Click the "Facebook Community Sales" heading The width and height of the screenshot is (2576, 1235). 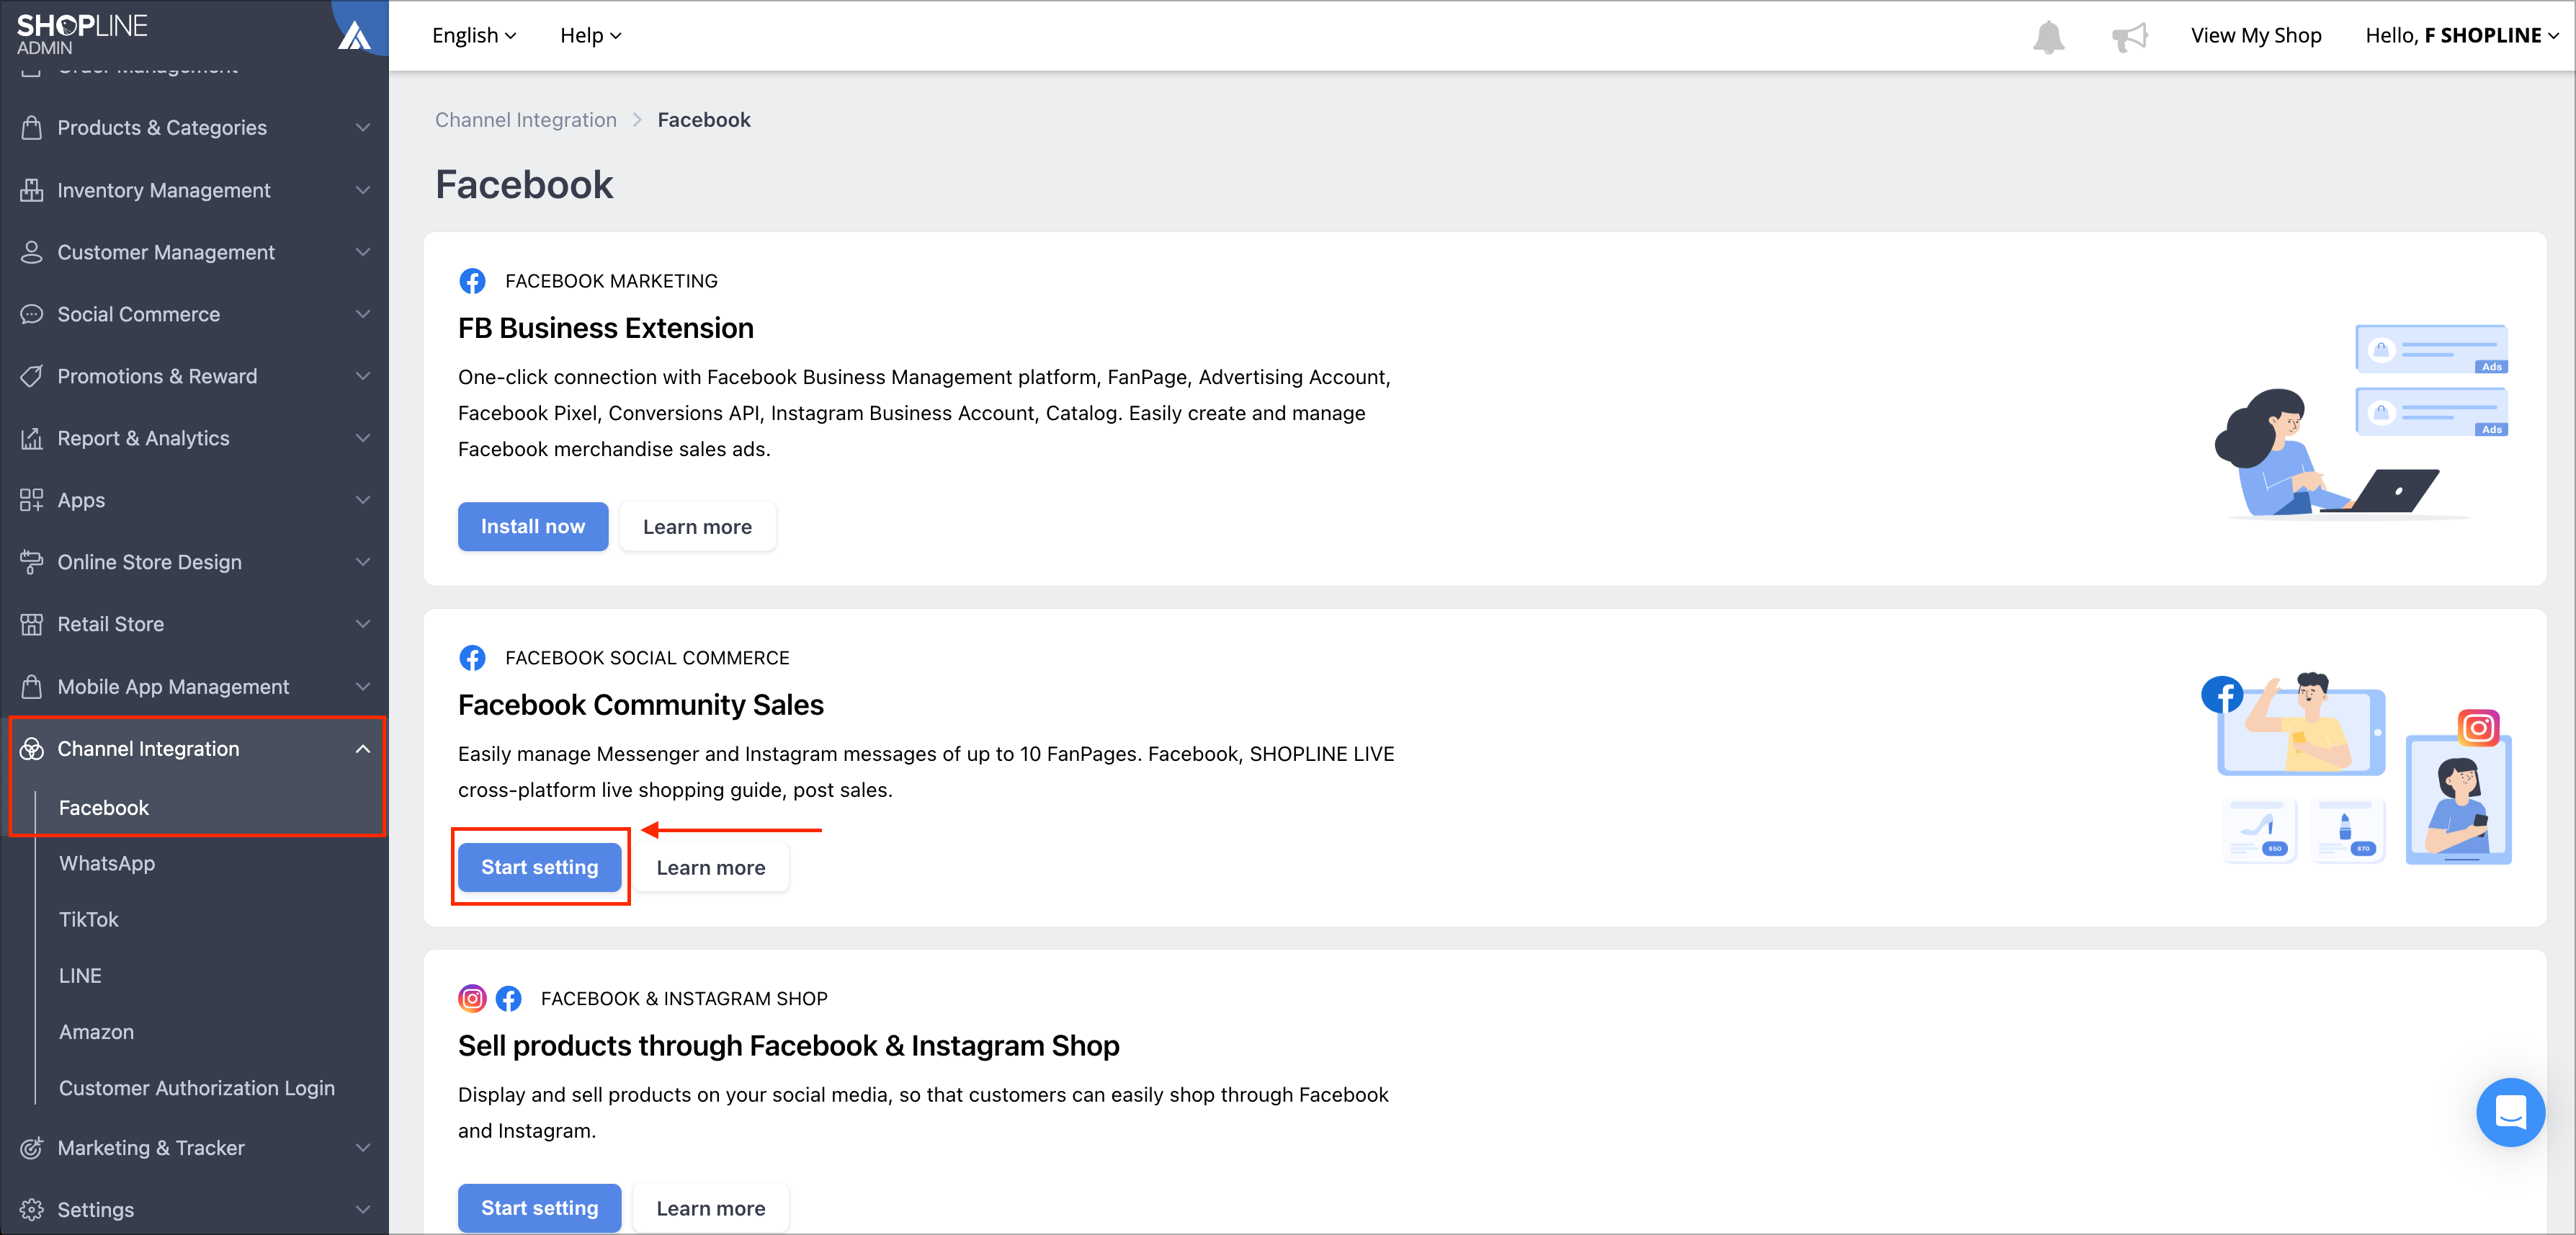[641, 705]
